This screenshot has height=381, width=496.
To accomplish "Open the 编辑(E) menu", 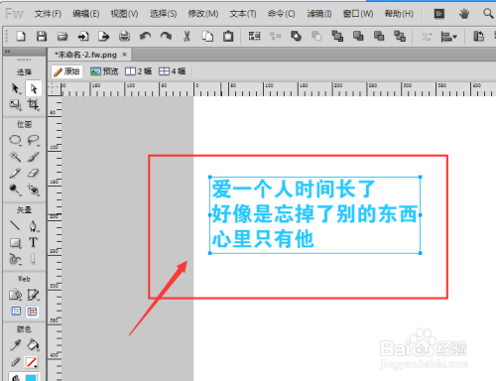I will (x=85, y=14).
